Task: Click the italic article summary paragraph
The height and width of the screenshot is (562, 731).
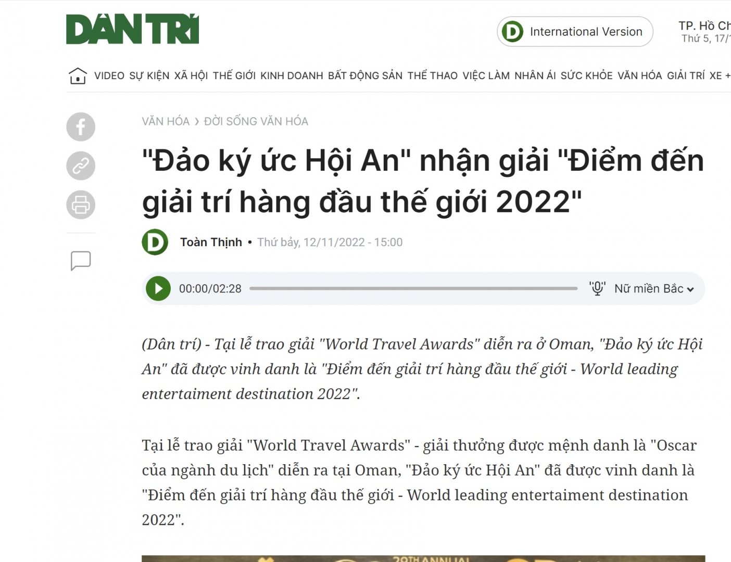Action: pyautogui.click(x=423, y=369)
